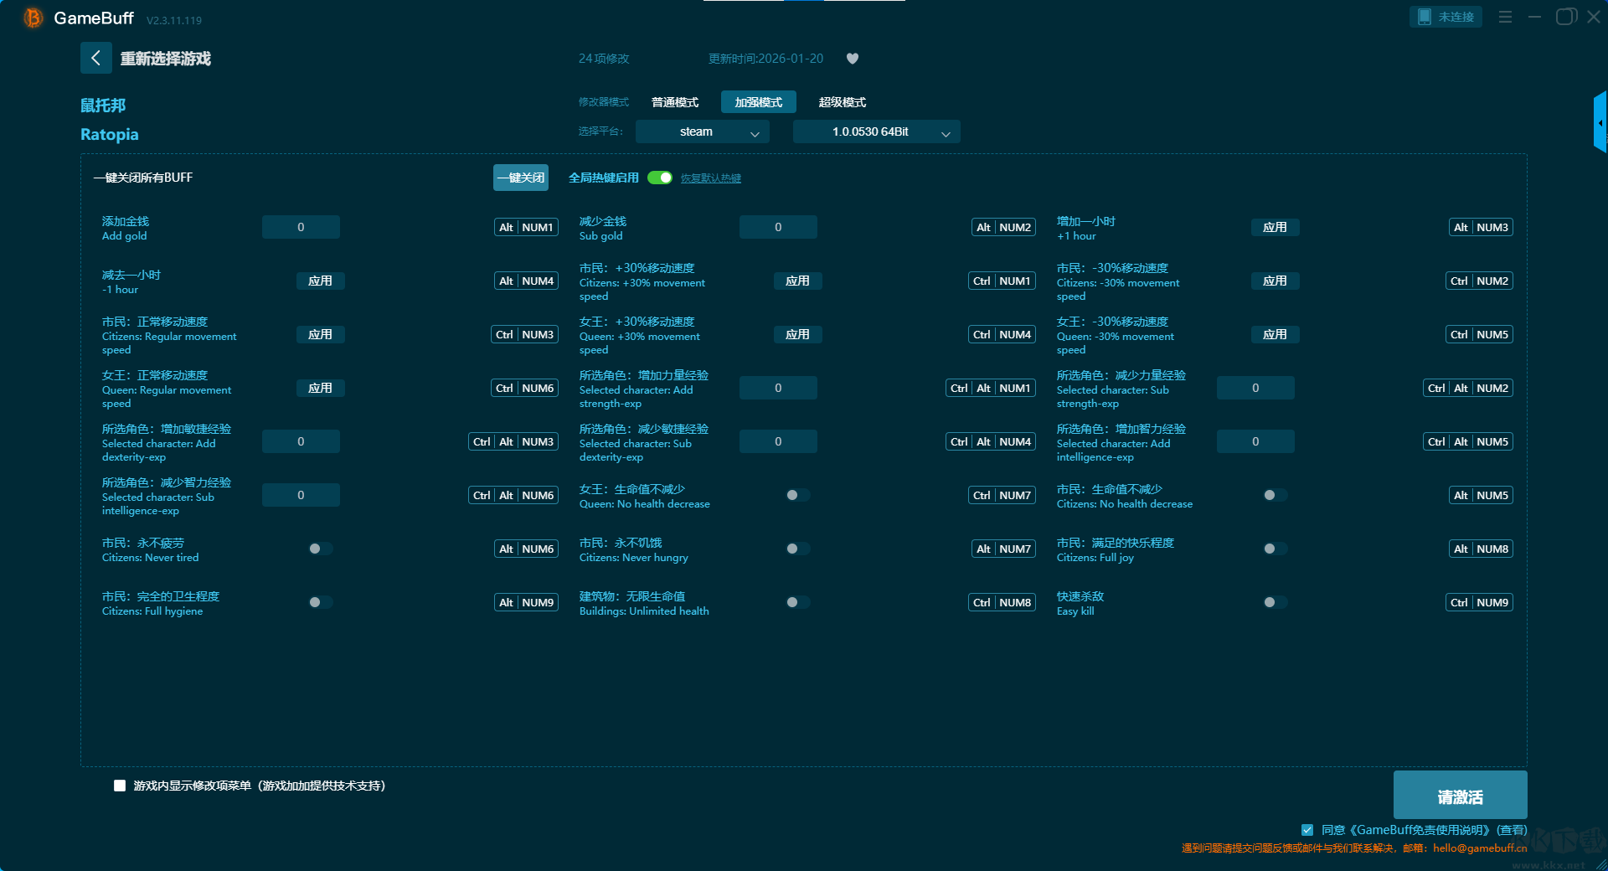Expand the right side panel arrow
The width and height of the screenshot is (1608, 871).
pyautogui.click(x=1600, y=123)
